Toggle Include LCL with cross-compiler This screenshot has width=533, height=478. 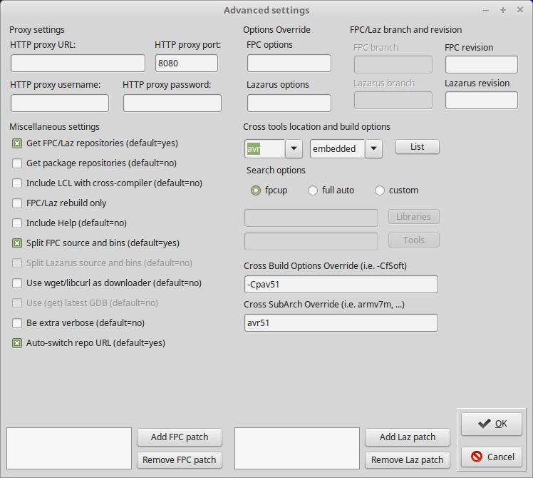(17, 183)
